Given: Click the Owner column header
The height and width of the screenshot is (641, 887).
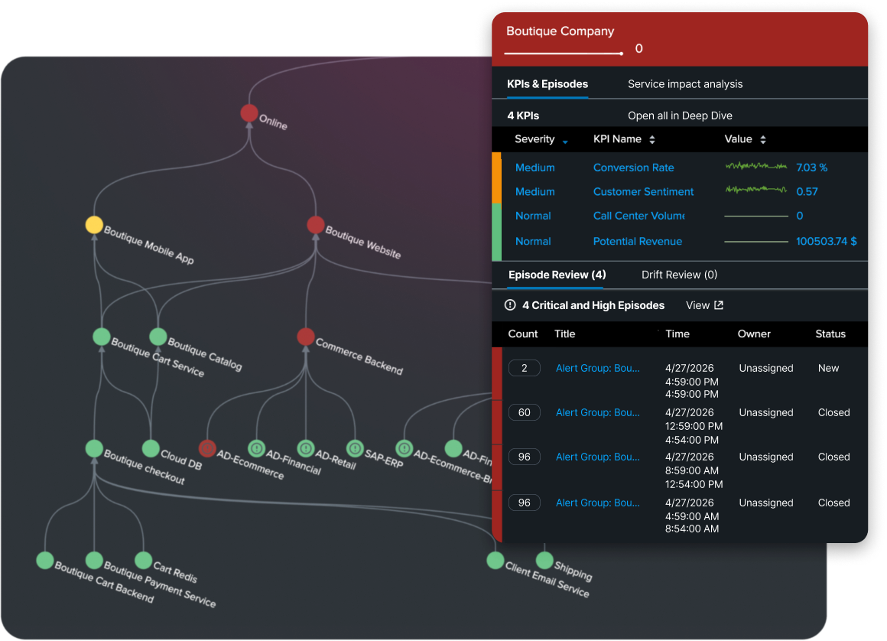Looking at the screenshot, I should [x=753, y=334].
